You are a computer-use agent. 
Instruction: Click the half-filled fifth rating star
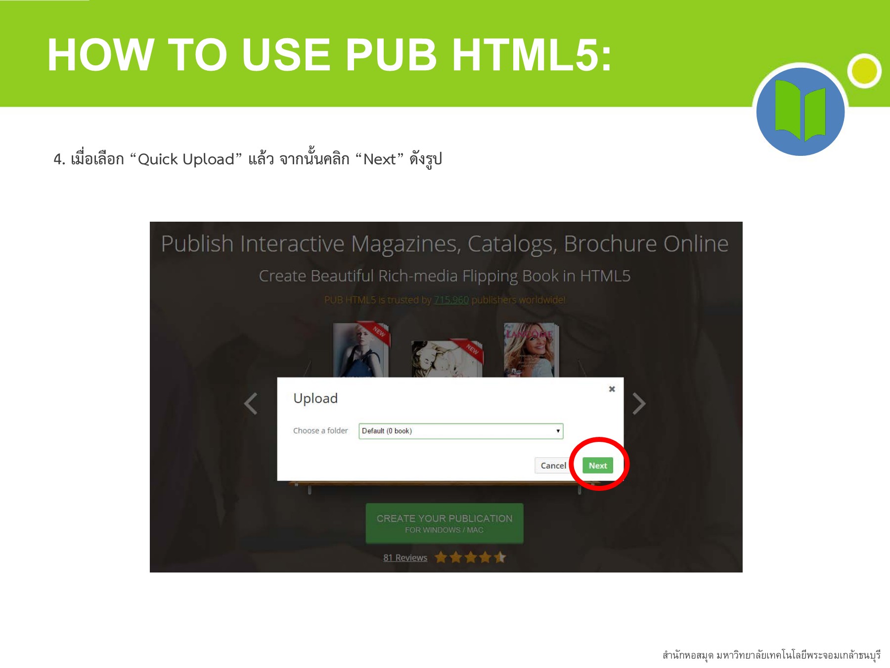point(500,557)
